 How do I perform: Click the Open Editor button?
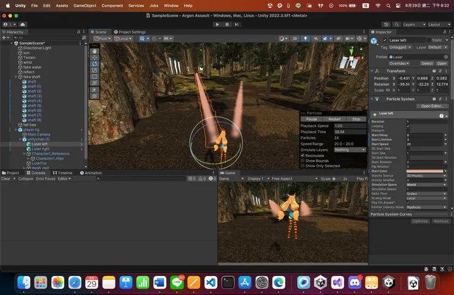click(433, 106)
